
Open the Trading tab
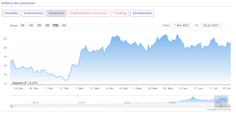120,13
